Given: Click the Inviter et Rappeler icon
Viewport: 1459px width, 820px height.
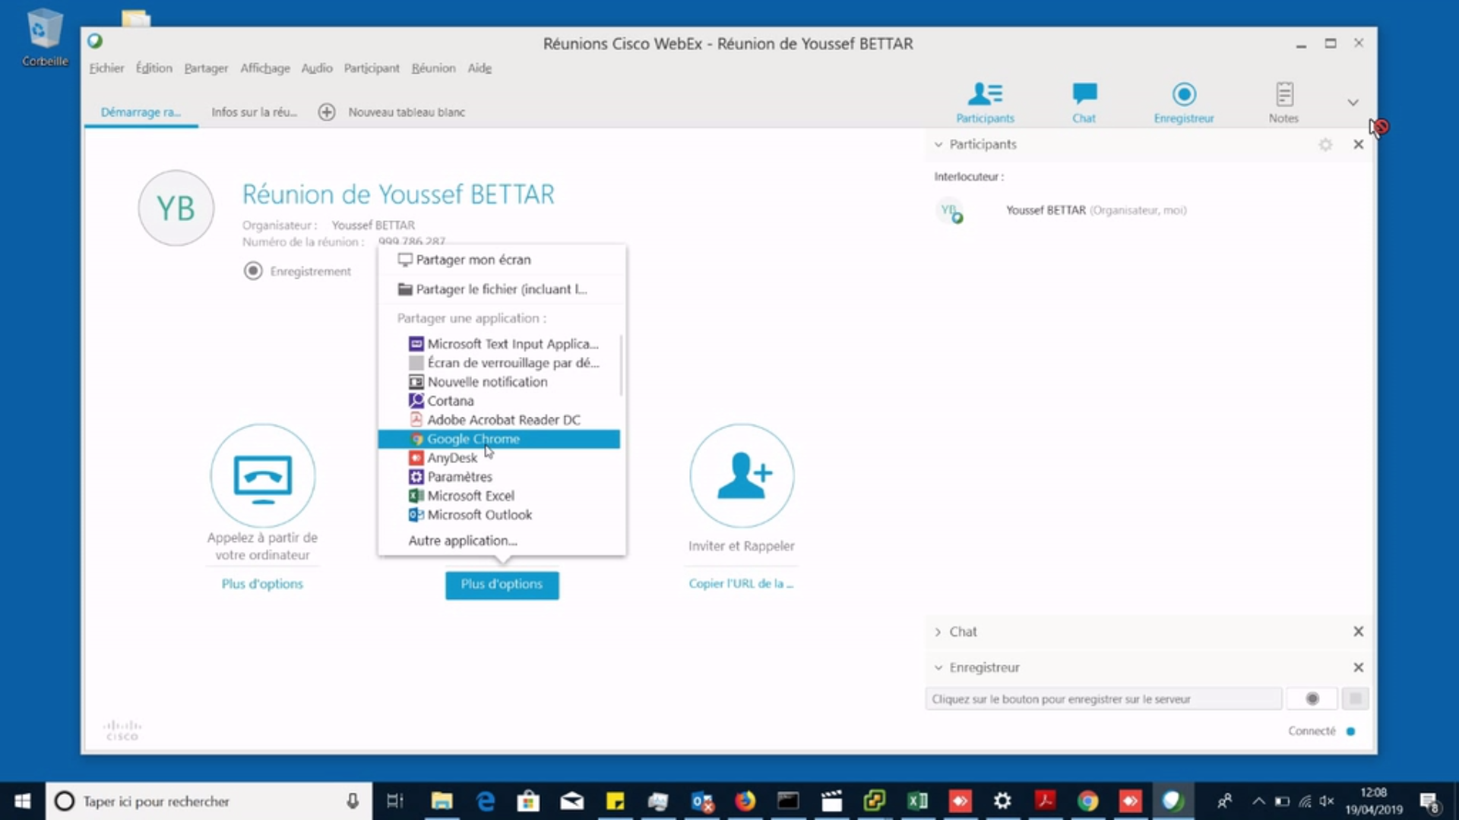Looking at the screenshot, I should (742, 476).
